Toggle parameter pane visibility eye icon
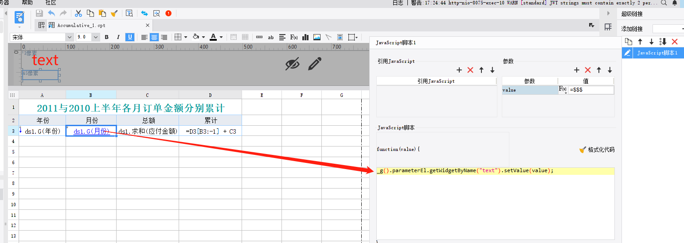 (x=292, y=65)
